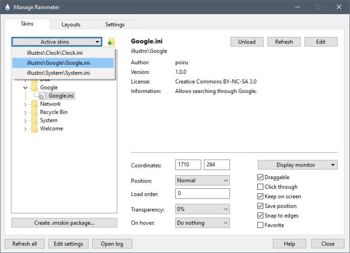Select the Google folder tree label
350x253 pixels.
(49, 88)
